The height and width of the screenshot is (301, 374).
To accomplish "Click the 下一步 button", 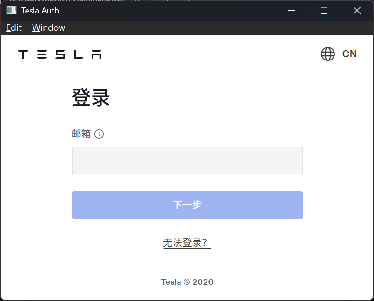I will point(187,205).
